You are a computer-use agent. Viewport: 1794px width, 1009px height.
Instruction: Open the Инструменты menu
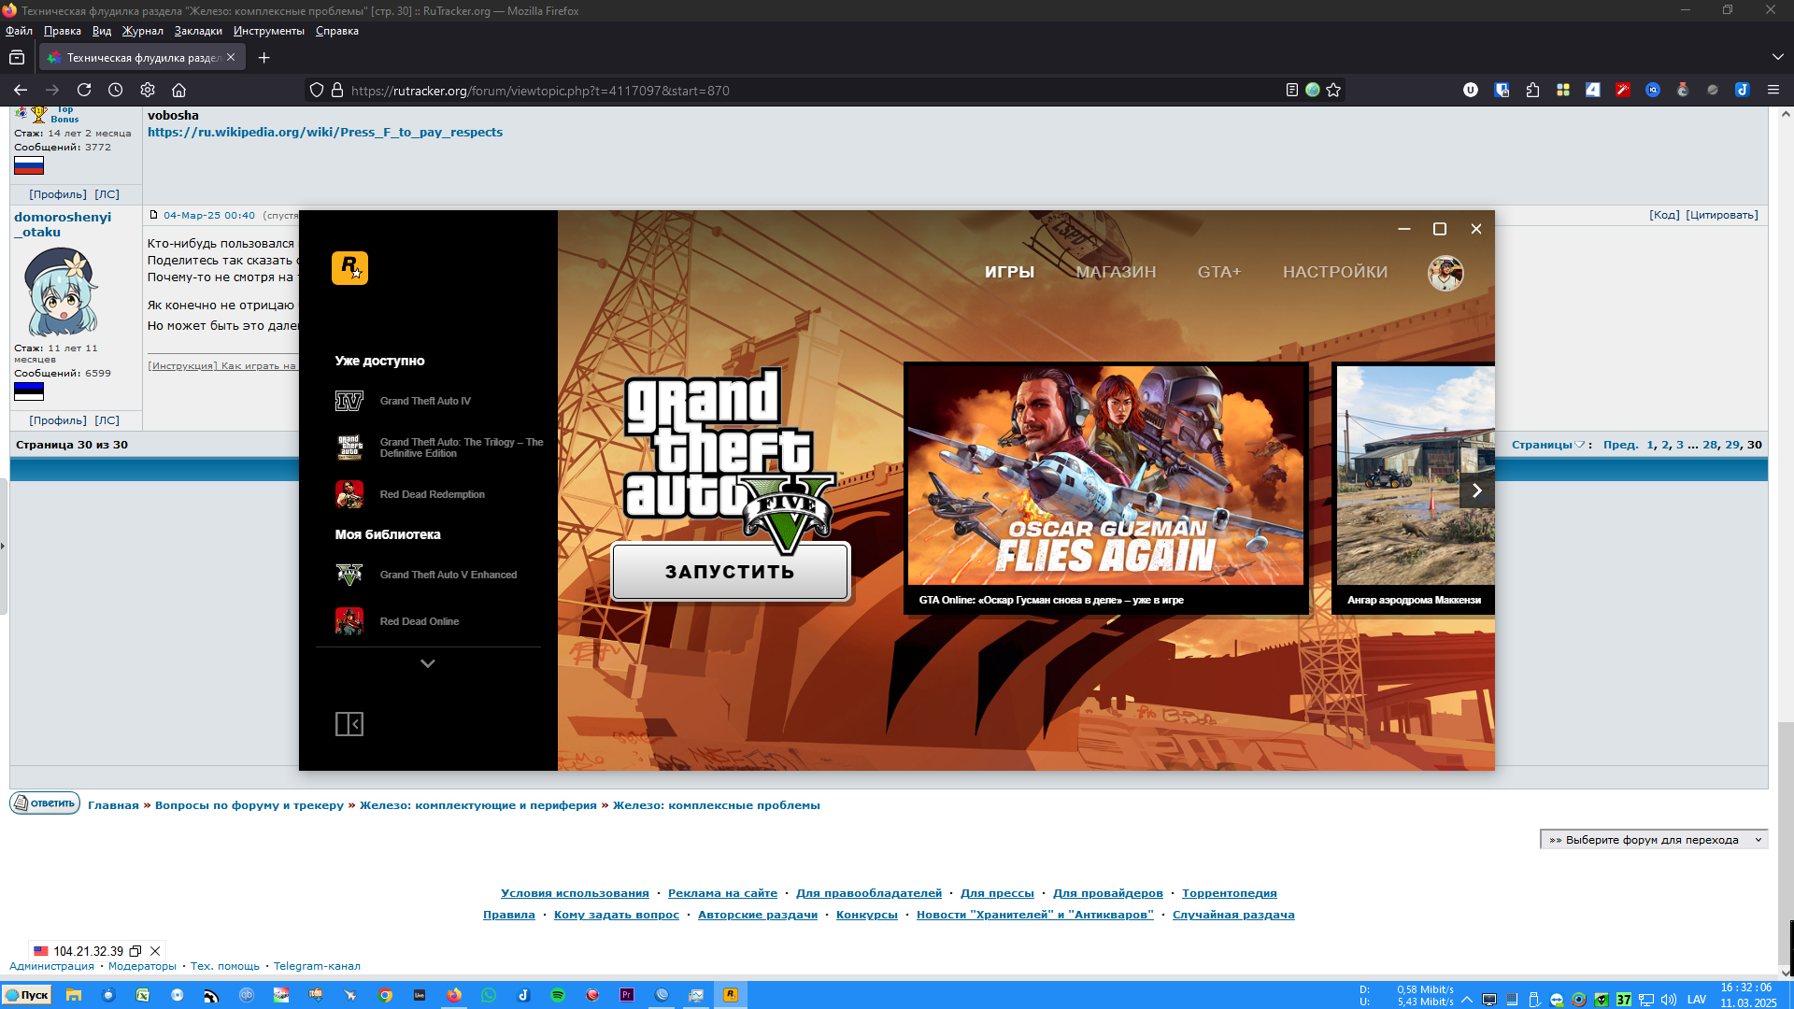[x=269, y=31]
